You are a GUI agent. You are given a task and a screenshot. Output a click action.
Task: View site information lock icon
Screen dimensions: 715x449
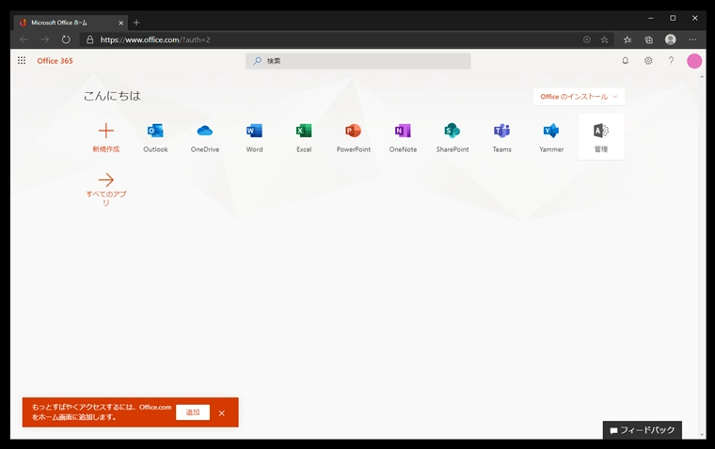[x=89, y=39]
